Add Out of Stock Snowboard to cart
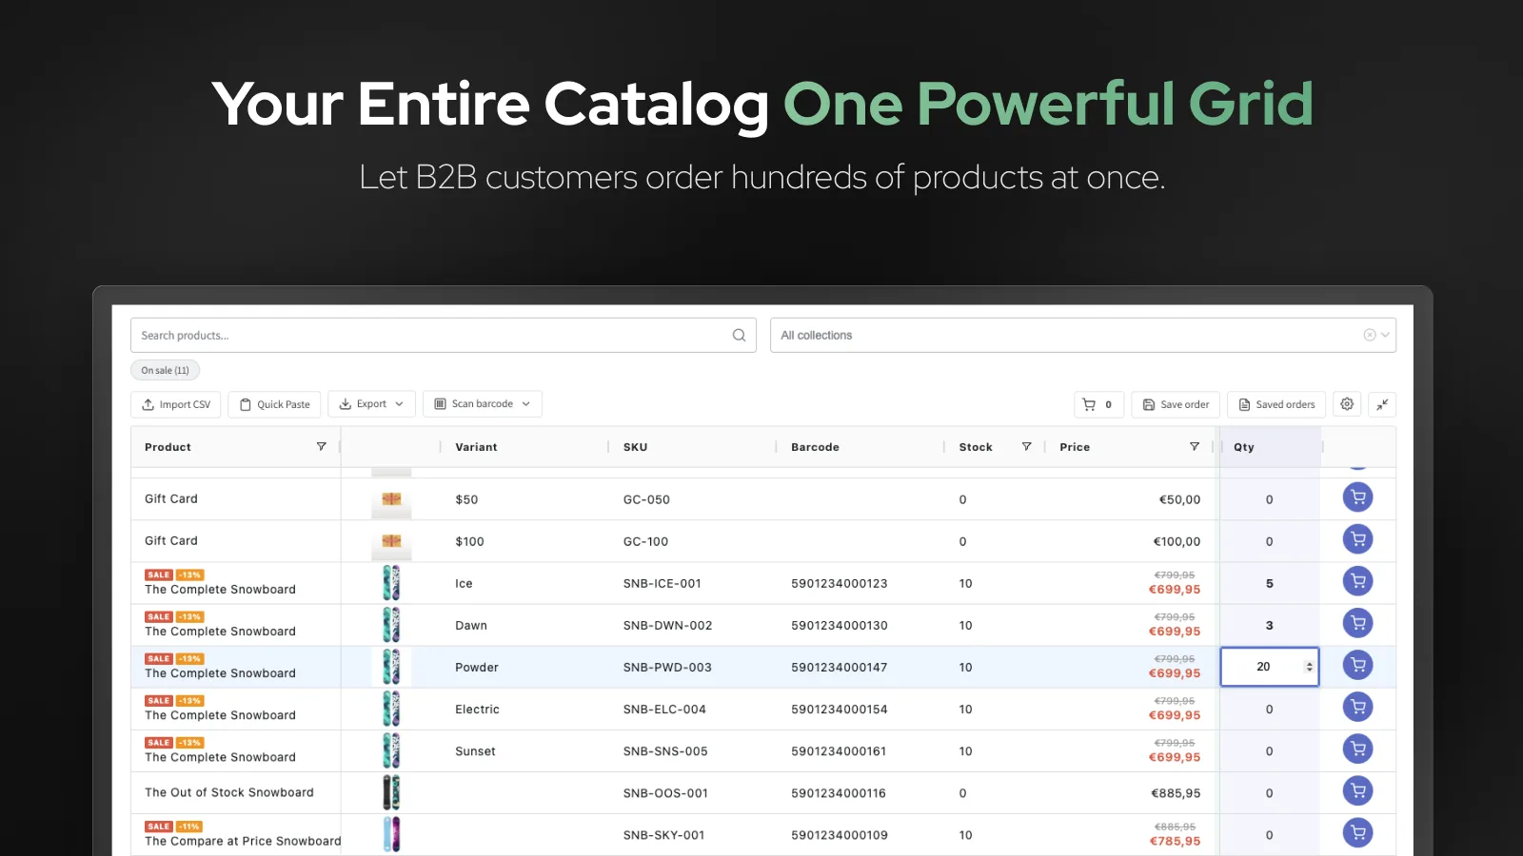Viewport: 1523px width, 856px height. [1358, 790]
